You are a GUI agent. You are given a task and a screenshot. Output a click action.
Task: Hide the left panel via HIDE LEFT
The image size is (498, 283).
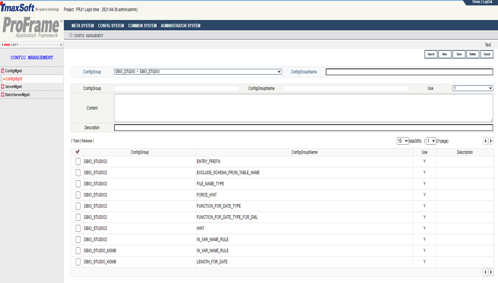pos(11,45)
